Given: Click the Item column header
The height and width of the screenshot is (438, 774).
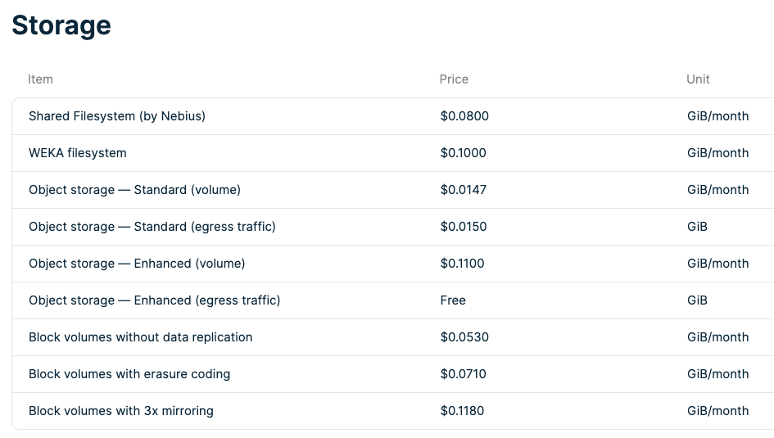Looking at the screenshot, I should [x=40, y=79].
